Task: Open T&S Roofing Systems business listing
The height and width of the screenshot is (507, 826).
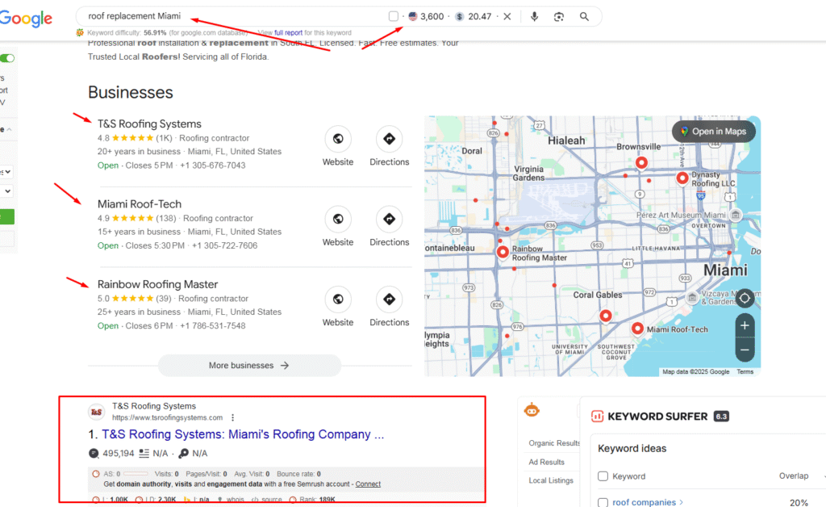Action: [149, 124]
